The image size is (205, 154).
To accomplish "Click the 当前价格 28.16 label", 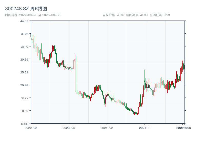I will coord(113,15).
